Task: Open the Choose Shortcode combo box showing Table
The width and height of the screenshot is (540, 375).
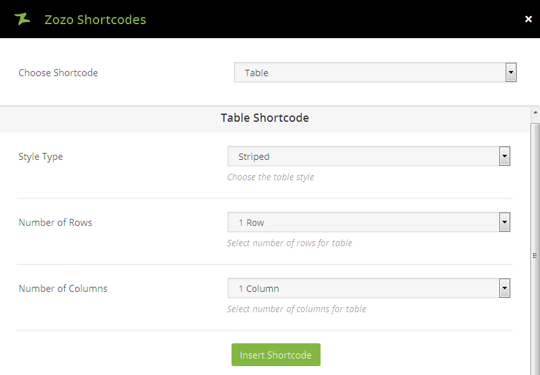Action: tap(370, 72)
